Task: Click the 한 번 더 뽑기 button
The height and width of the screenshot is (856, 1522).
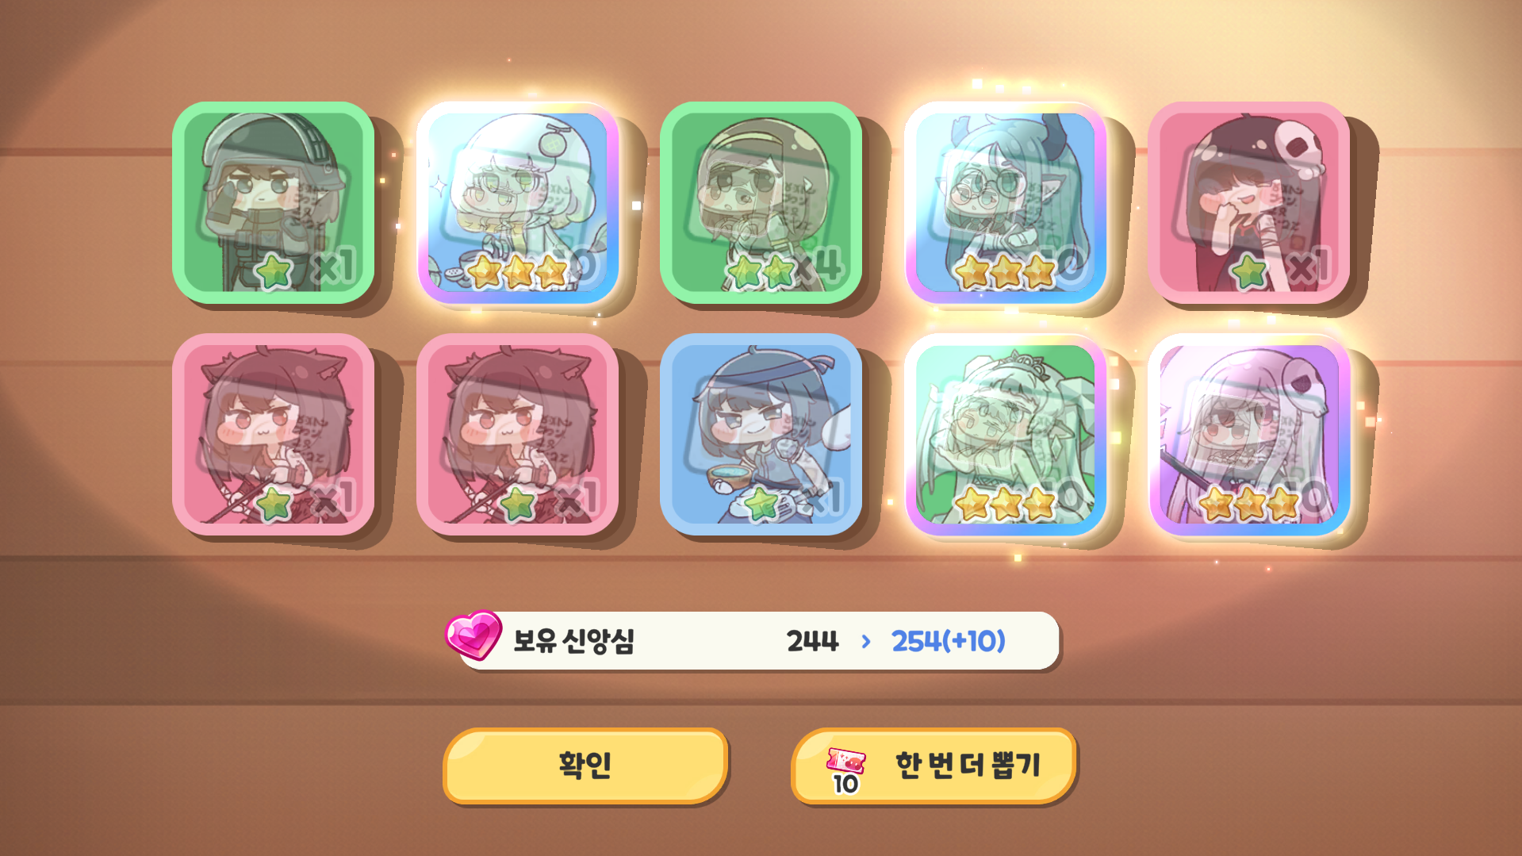Action: click(934, 766)
